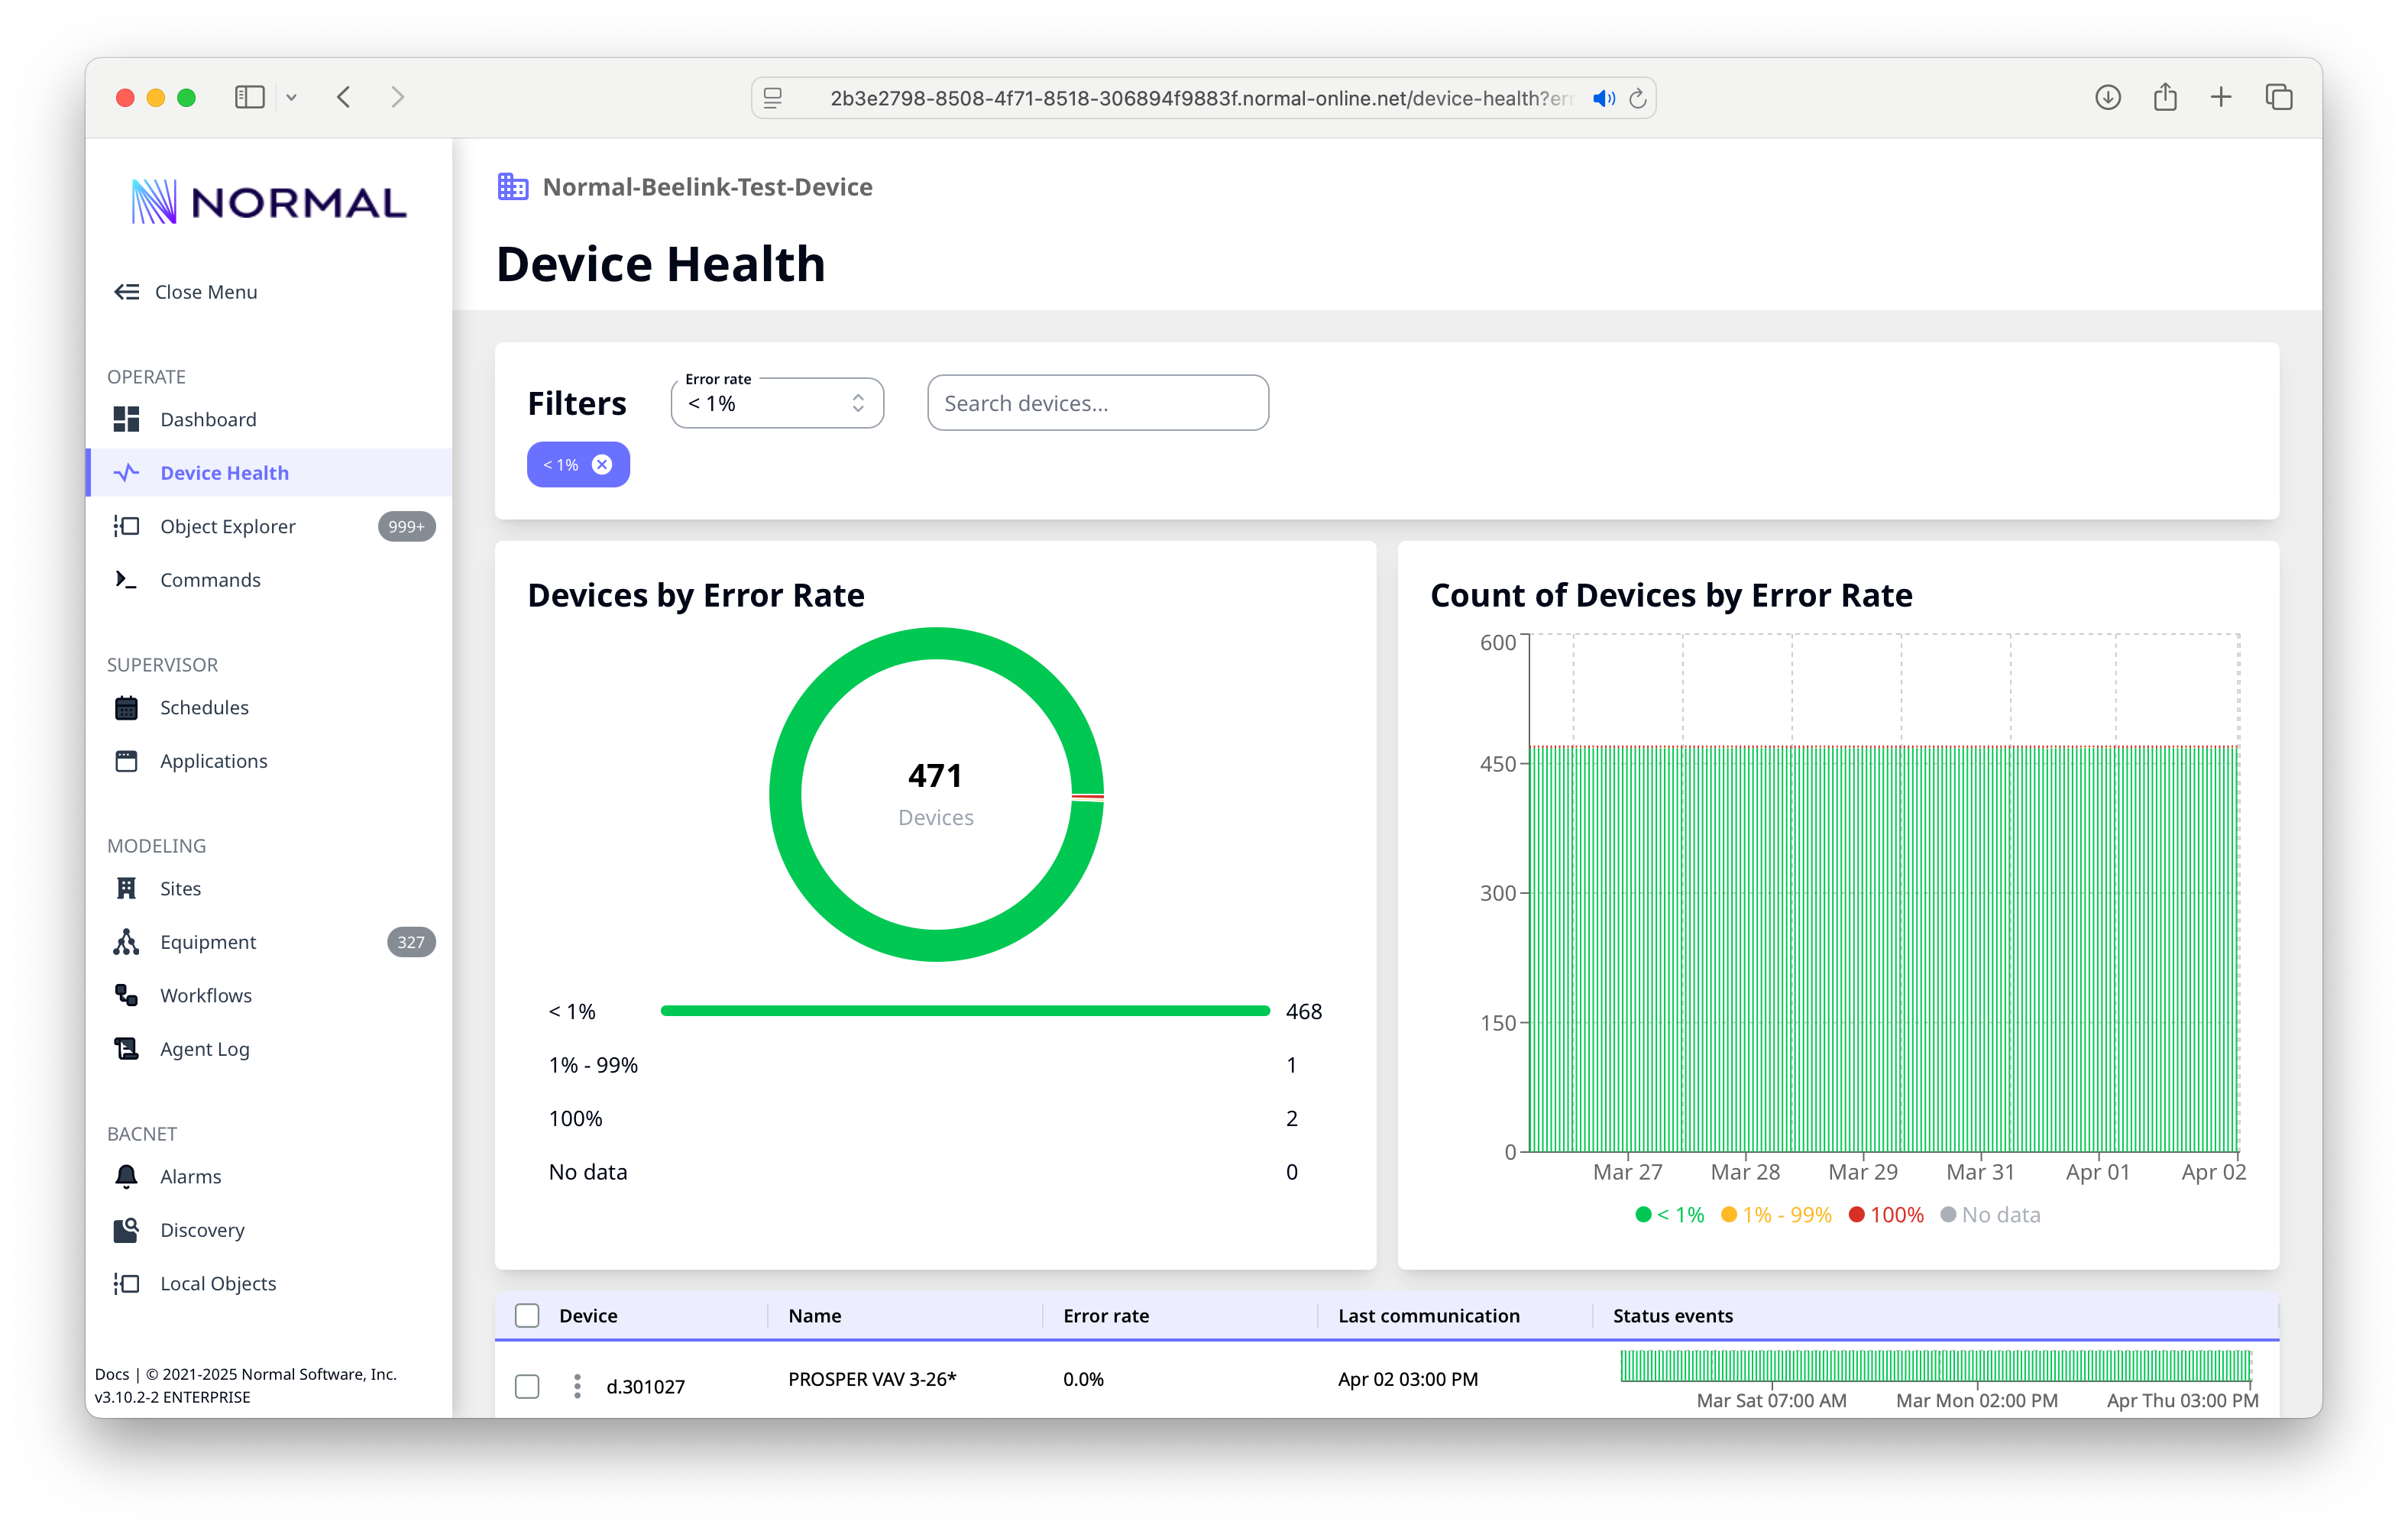
Task: Open Agent Log scroll icon
Action: click(126, 1049)
